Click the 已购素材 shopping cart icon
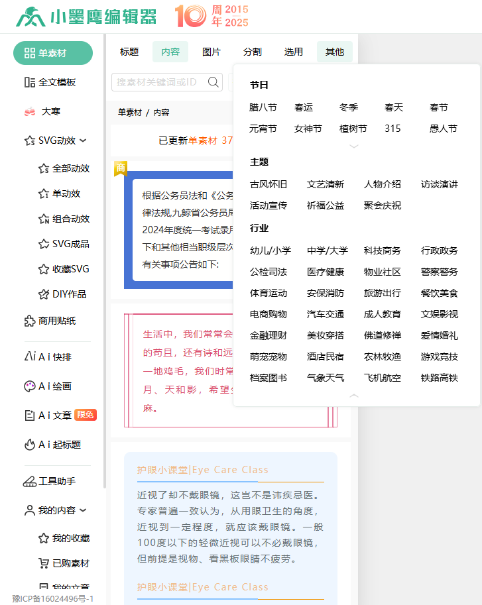This screenshot has width=482, height=605. pyautogui.click(x=44, y=563)
